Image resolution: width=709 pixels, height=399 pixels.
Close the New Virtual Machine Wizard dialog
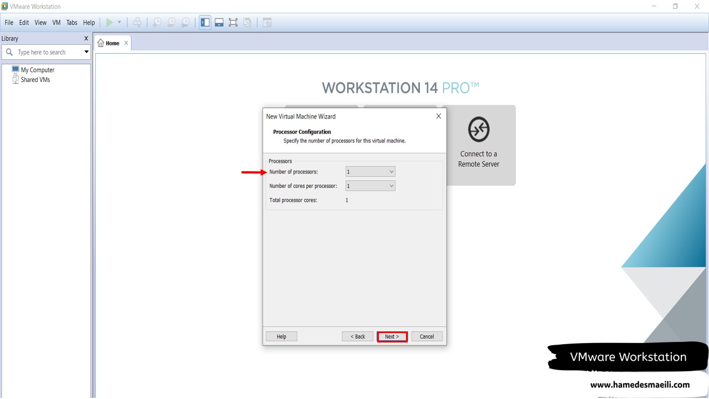pos(439,116)
